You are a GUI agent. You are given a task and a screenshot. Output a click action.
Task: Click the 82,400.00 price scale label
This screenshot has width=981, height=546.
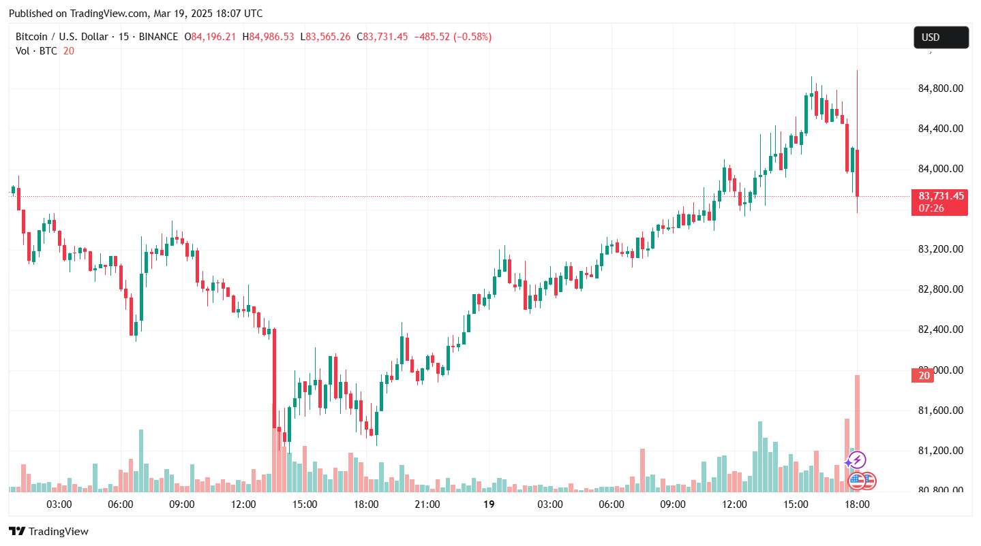(939, 330)
